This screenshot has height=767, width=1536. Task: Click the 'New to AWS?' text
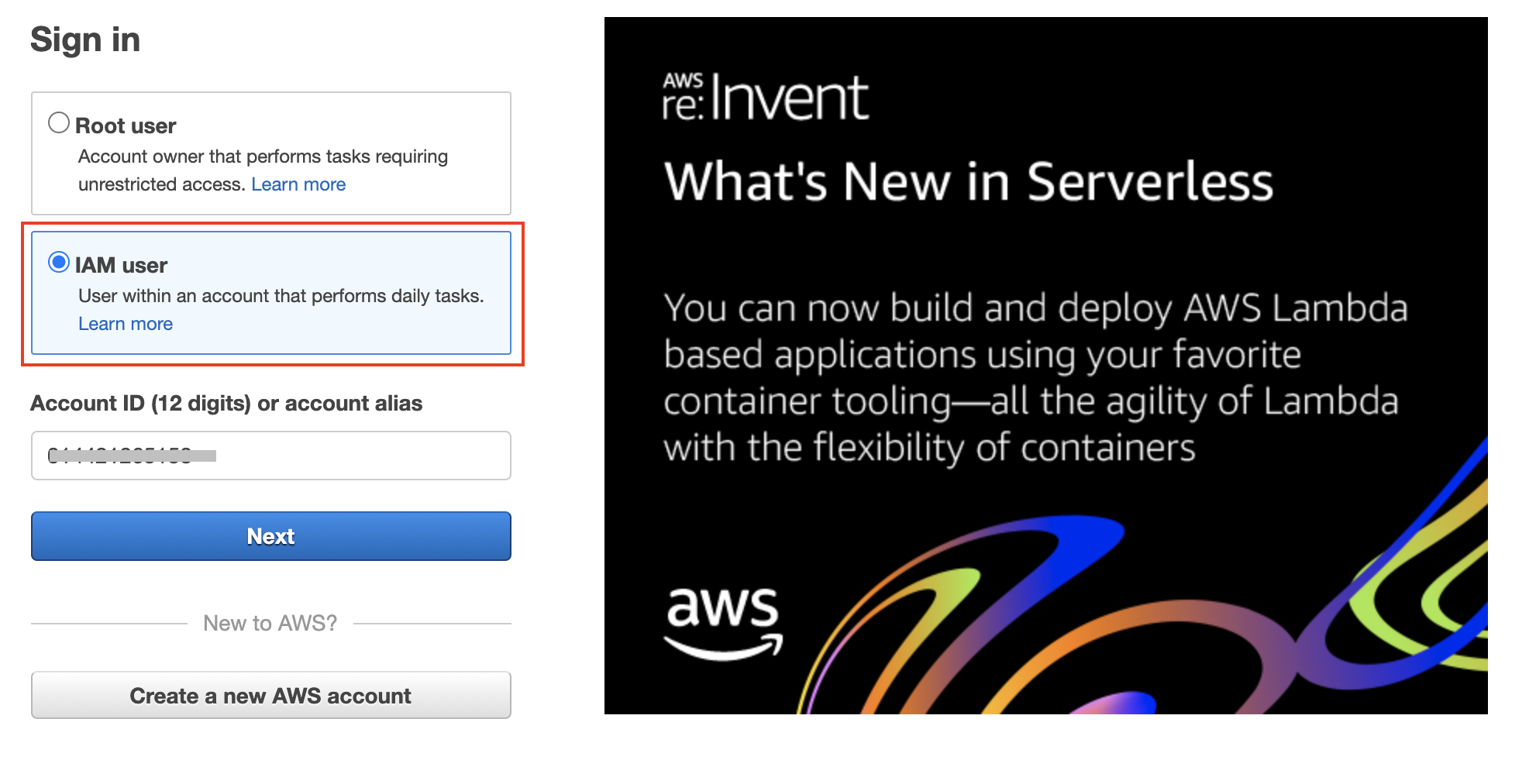[270, 623]
